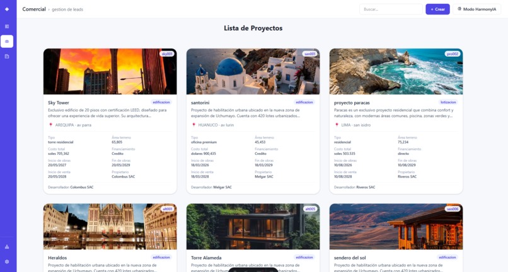Open the Sky Tower sunset thumbnail
Image resolution: width=508 pixels, height=272 pixels.
tap(110, 72)
